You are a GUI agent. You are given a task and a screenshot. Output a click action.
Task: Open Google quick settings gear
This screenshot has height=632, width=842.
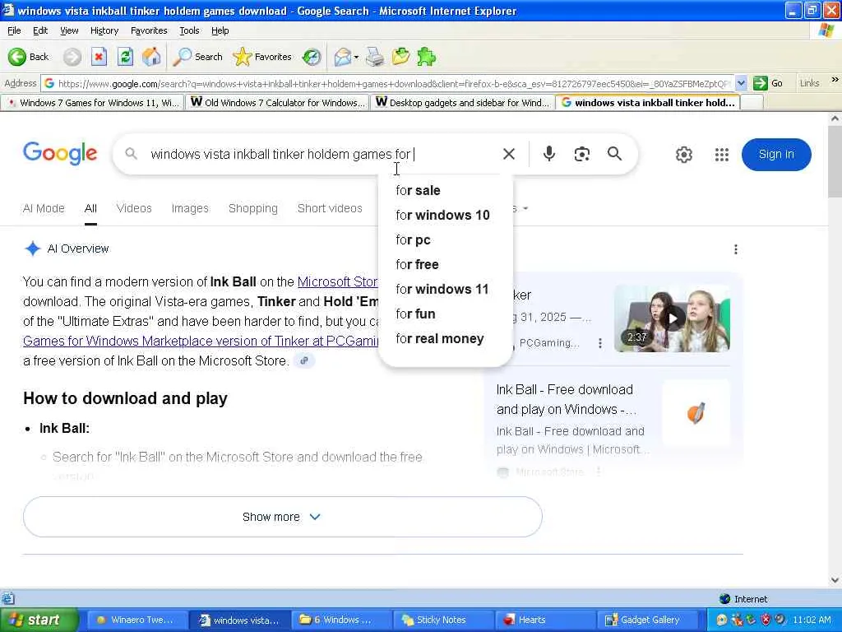tap(683, 155)
